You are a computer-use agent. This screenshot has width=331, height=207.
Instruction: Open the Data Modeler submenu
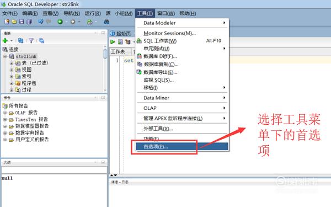click(182, 23)
